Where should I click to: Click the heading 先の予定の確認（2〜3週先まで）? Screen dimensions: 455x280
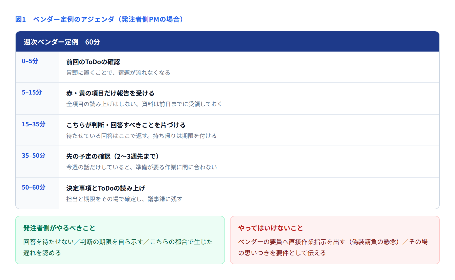[x=113, y=156]
